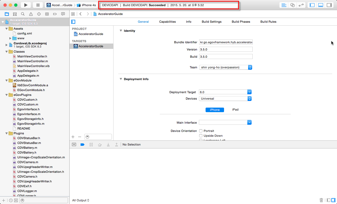Image resolution: width=337 pixels, height=204 pixels.
Task: Open the Find navigator search icon
Action: 23,14
